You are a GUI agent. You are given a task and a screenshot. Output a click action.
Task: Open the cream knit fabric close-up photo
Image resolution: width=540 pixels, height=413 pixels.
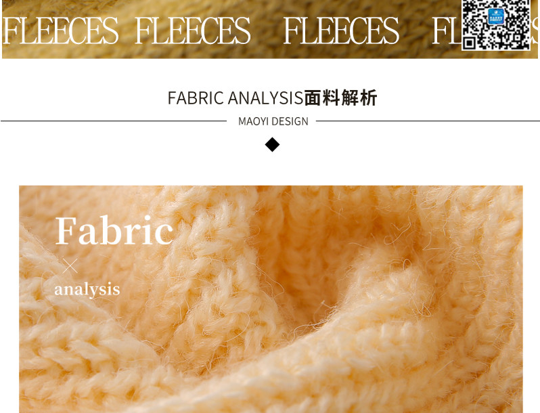[x=271, y=299]
